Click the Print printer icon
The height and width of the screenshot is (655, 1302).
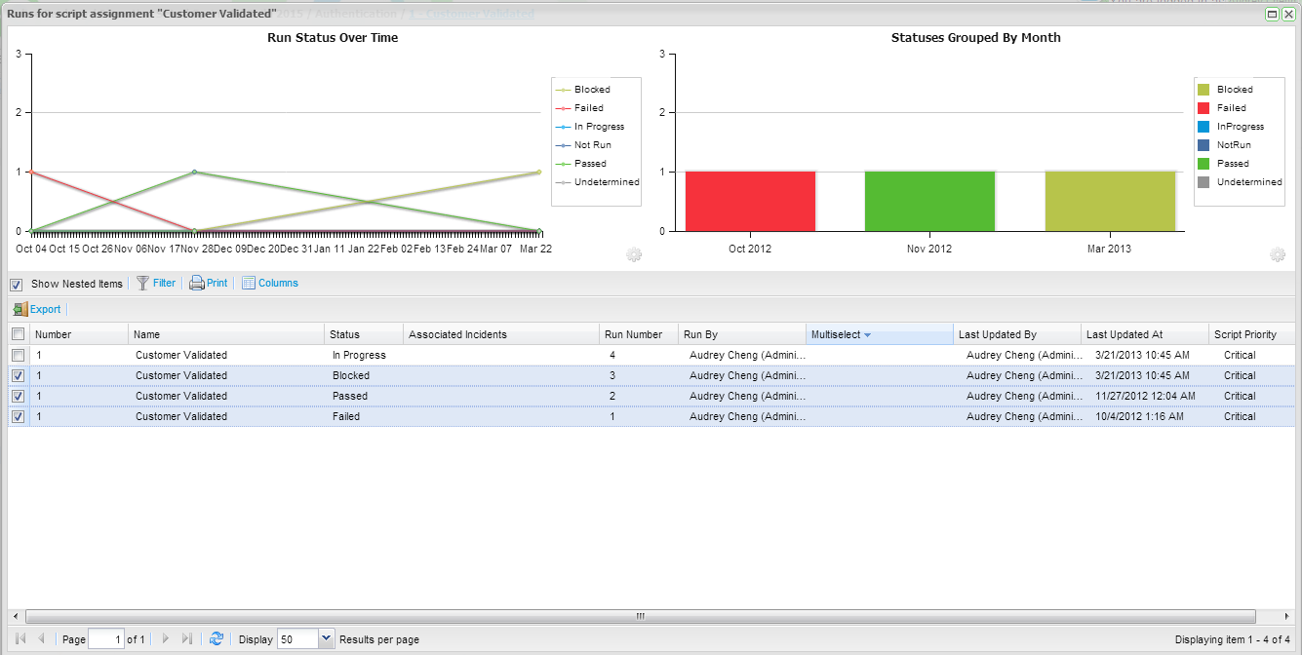pyautogui.click(x=196, y=284)
